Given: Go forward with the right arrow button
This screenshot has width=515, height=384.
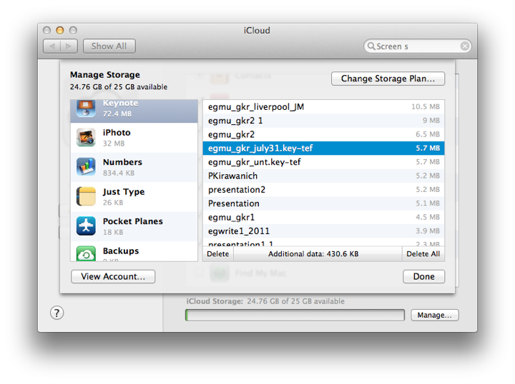Looking at the screenshot, I should click(69, 46).
